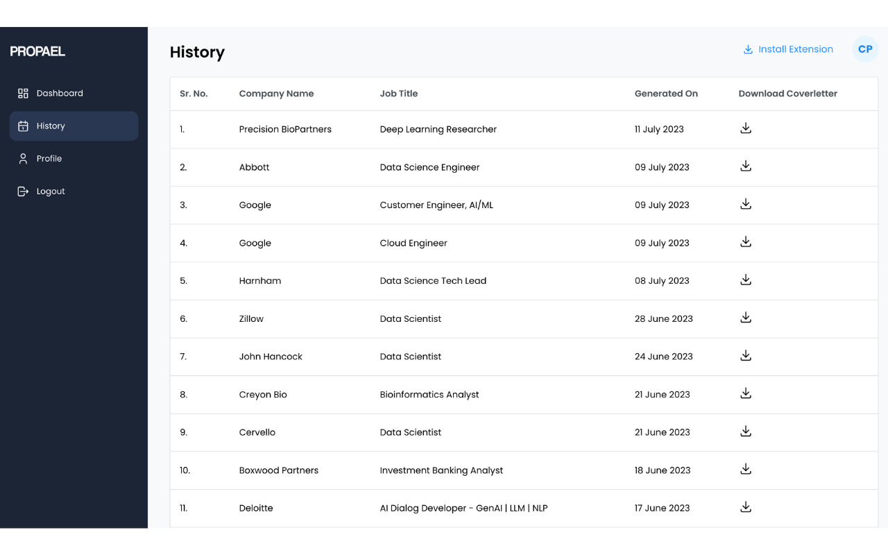Select History in the sidebar
The height and width of the screenshot is (555, 888).
coord(74,126)
